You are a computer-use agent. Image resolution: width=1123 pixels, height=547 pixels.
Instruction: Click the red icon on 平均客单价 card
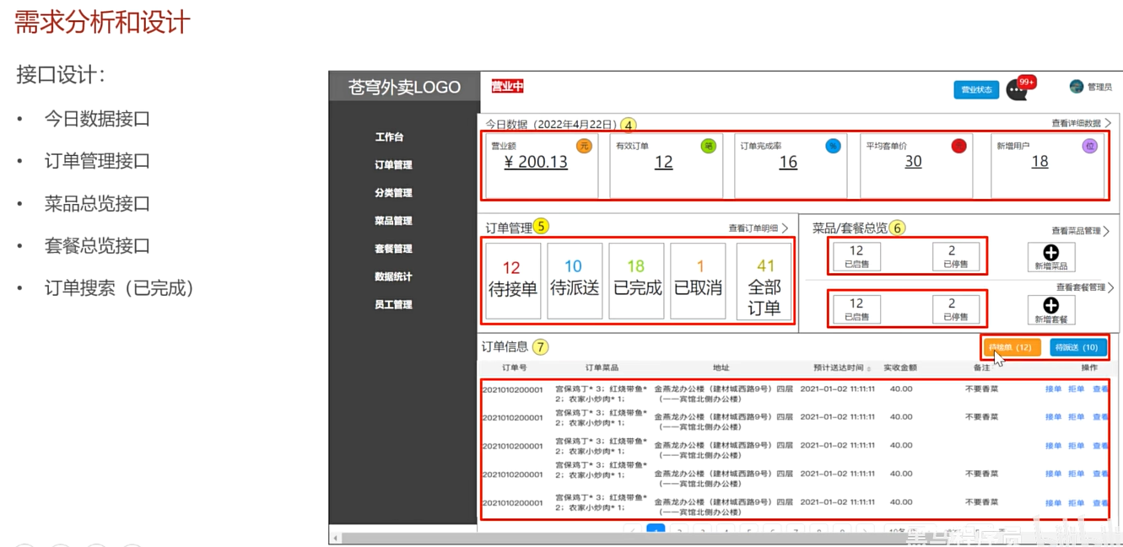click(x=958, y=146)
